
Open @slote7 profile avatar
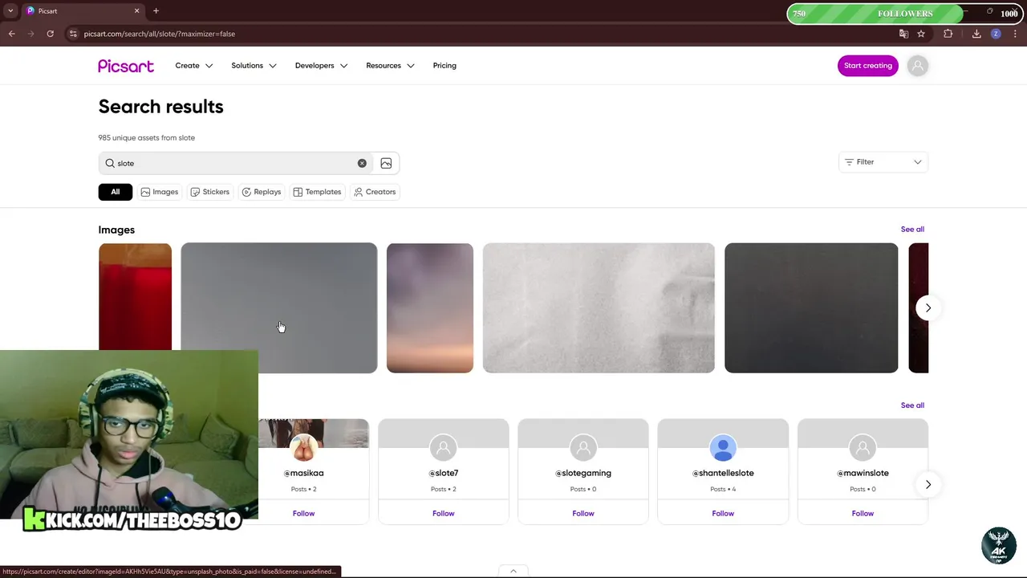444,448
